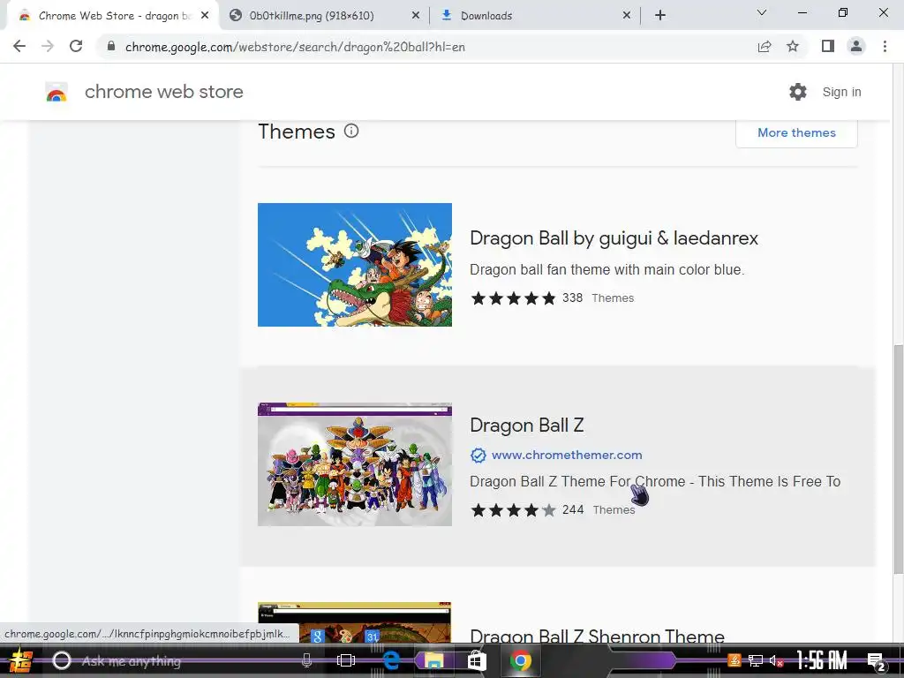Bookmark this page with the star
Image resolution: width=904 pixels, height=678 pixels.
793,46
